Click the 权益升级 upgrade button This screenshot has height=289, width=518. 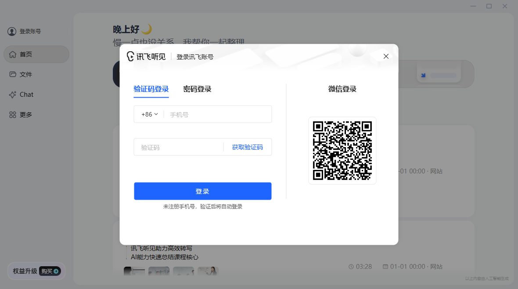(36, 271)
